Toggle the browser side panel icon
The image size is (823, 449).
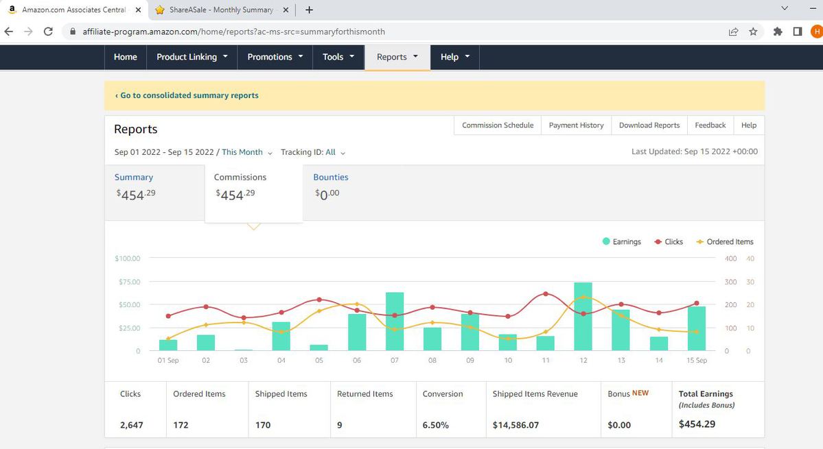pyautogui.click(x=798, y=32)
